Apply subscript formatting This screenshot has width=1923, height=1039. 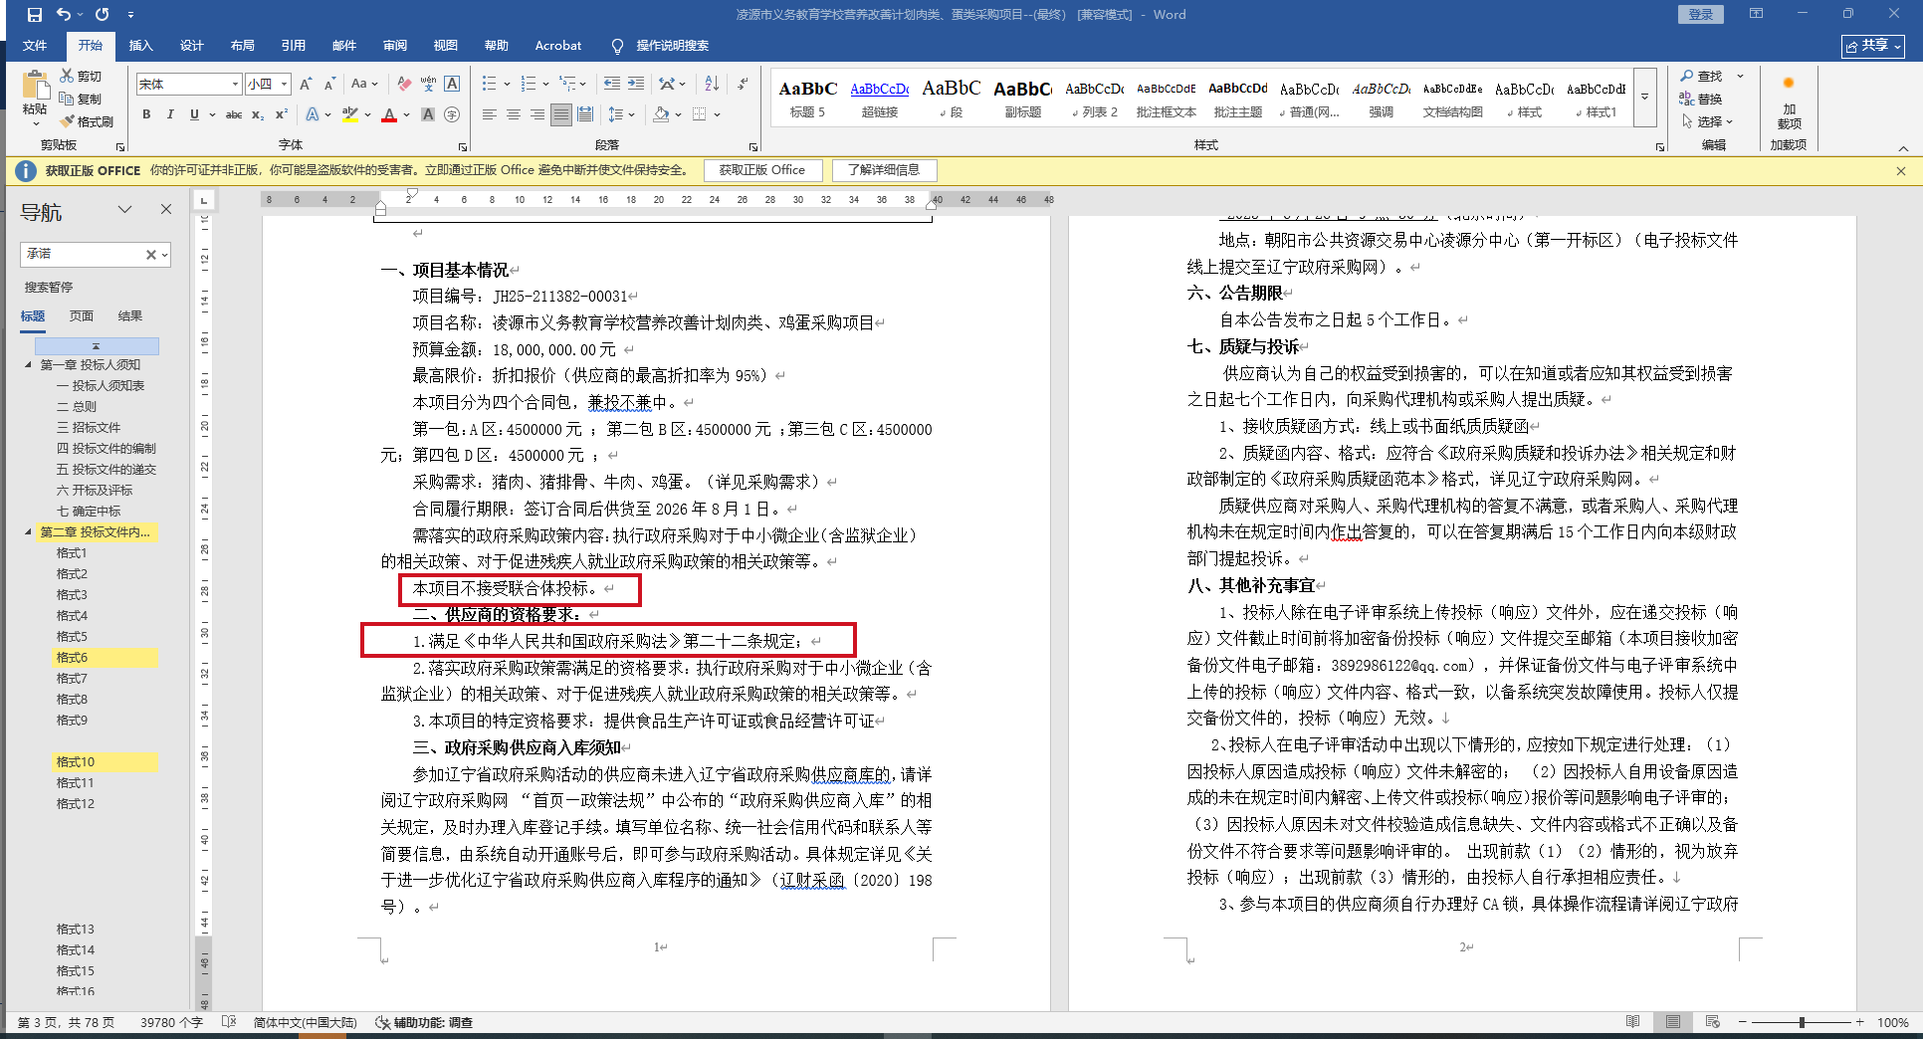[x=258, y=114]
